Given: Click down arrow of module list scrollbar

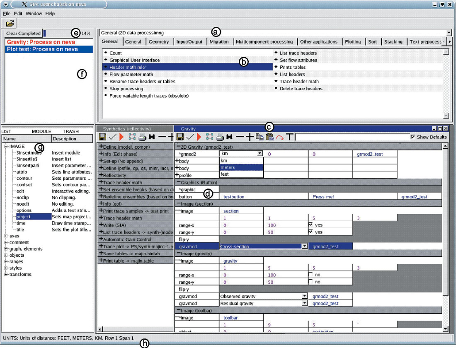Looking at the screenshot, I should tap(446, 116).
